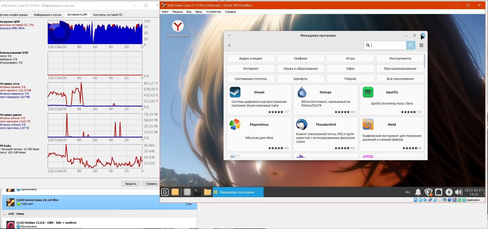
Task: Click the optical disc indicator in the VirtualBox status bar
Action: pos(420,200)
